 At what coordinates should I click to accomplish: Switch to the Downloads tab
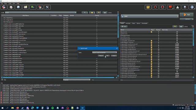145,23
